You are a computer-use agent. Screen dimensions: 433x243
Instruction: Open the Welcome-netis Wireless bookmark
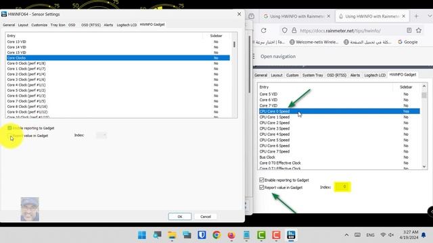314,42
